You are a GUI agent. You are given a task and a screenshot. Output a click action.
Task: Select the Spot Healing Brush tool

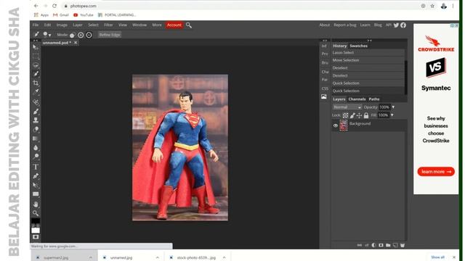point(36,102)
